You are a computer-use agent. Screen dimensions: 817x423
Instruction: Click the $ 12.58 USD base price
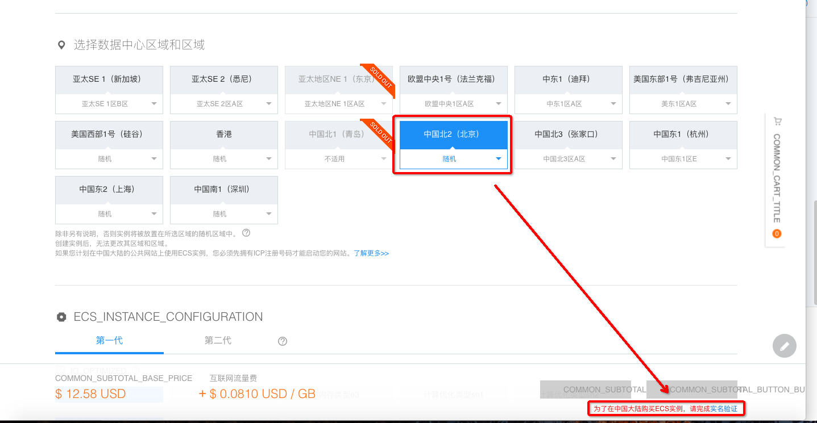(90, 393)
